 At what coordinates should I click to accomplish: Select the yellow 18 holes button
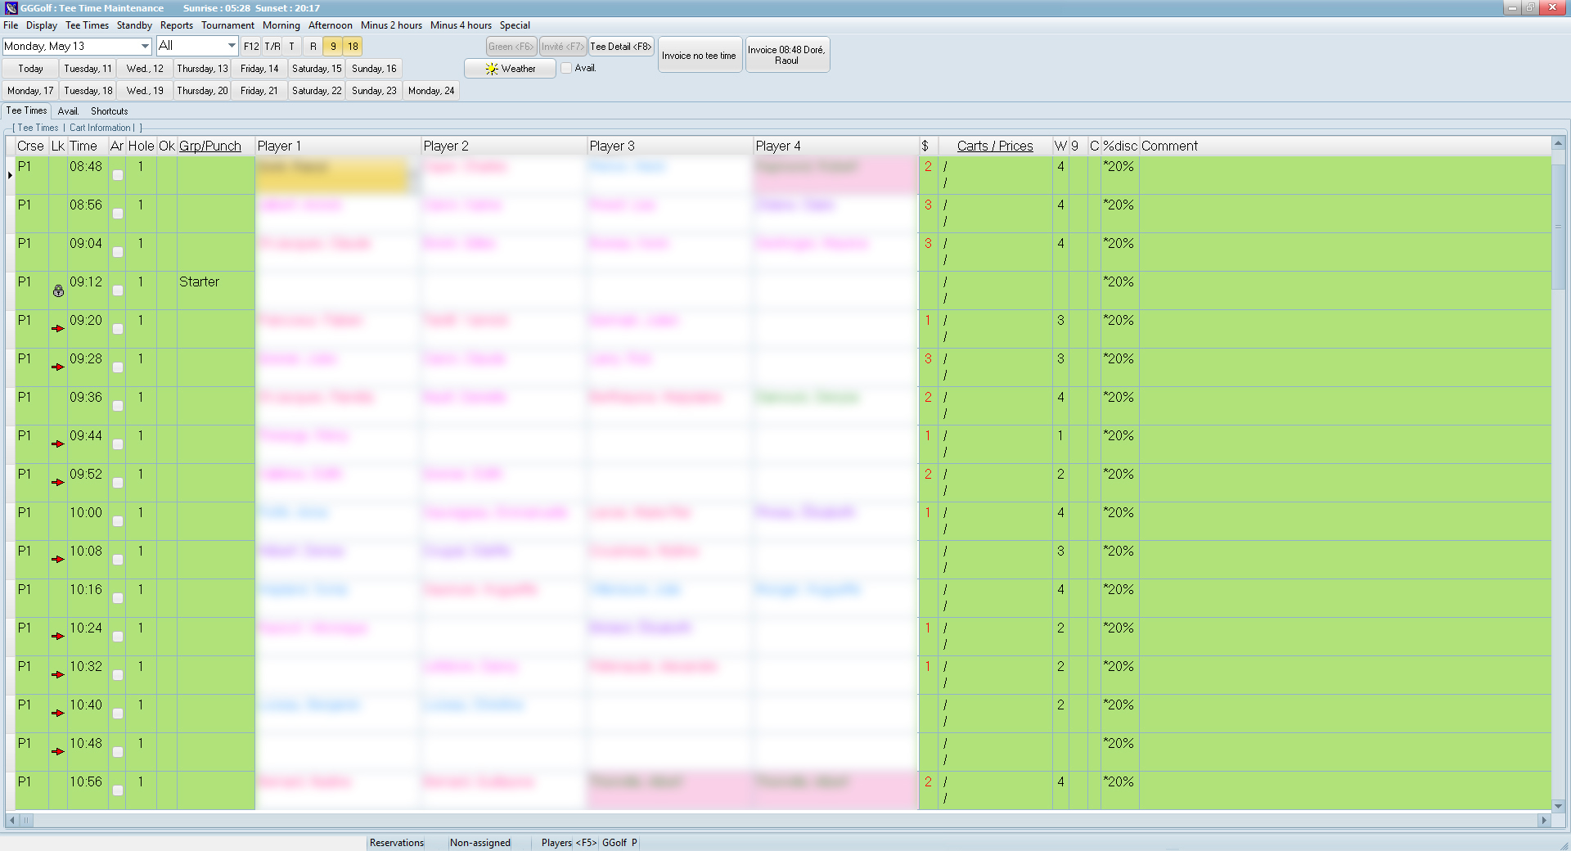[x=353, y=47]
